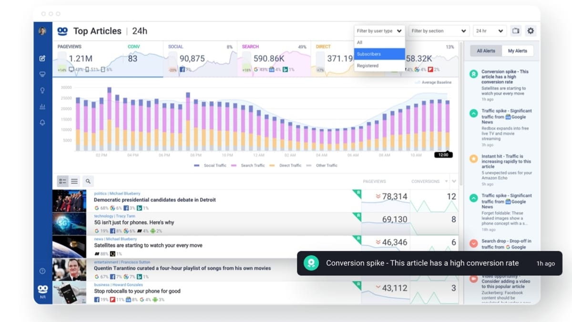Click the NR logo at sidebar bottom
The image size is (572, 322).
(x=42, y=291)
